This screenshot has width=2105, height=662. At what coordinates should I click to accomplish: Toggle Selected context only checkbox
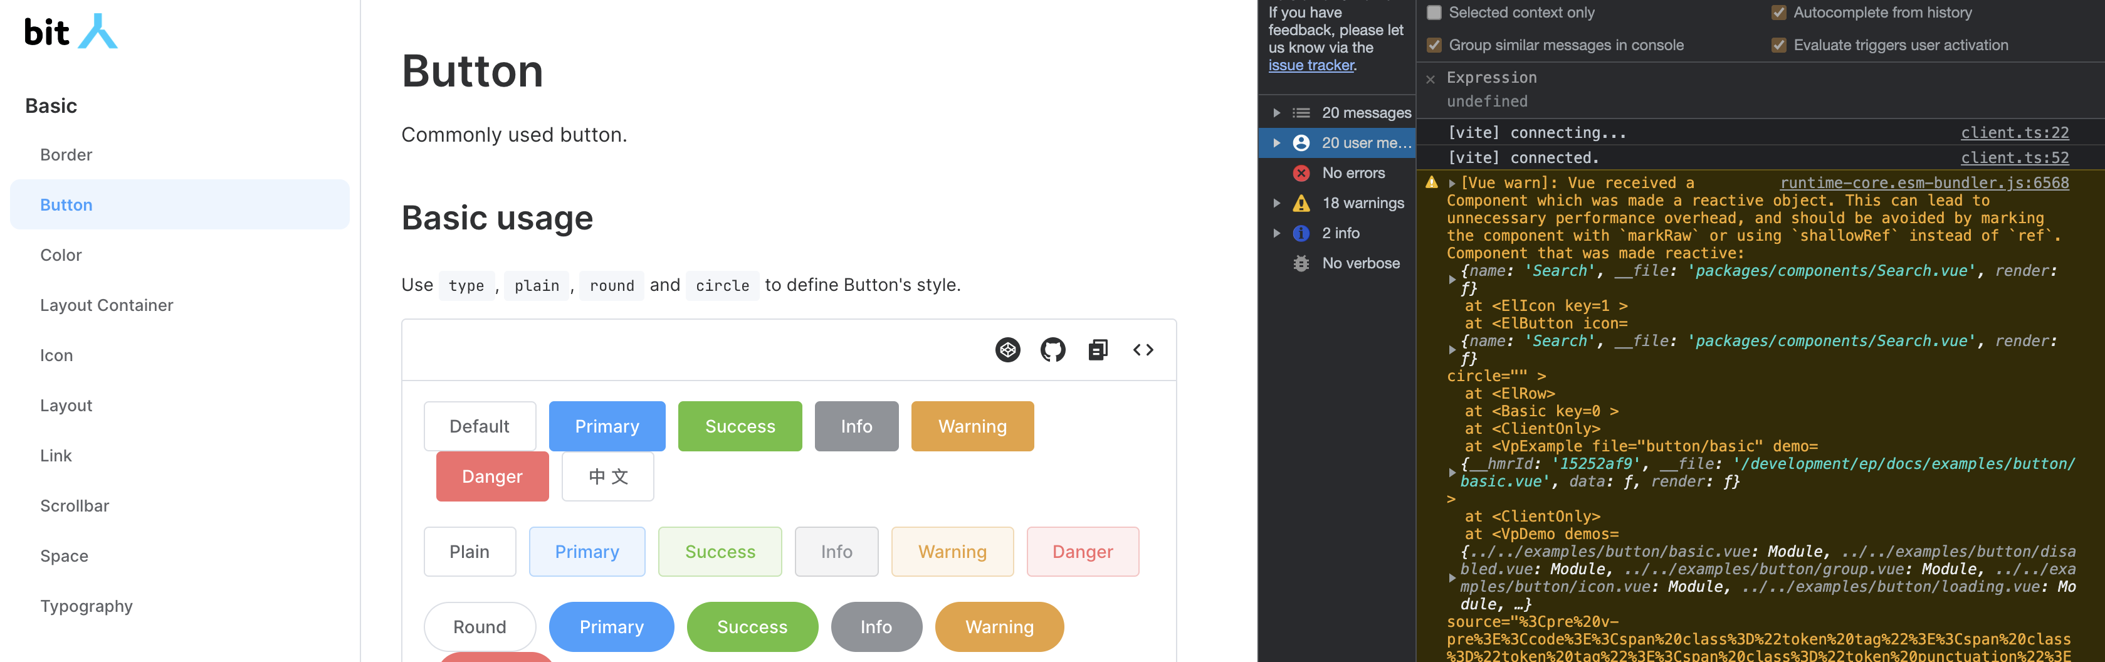tap(1434, 13)
